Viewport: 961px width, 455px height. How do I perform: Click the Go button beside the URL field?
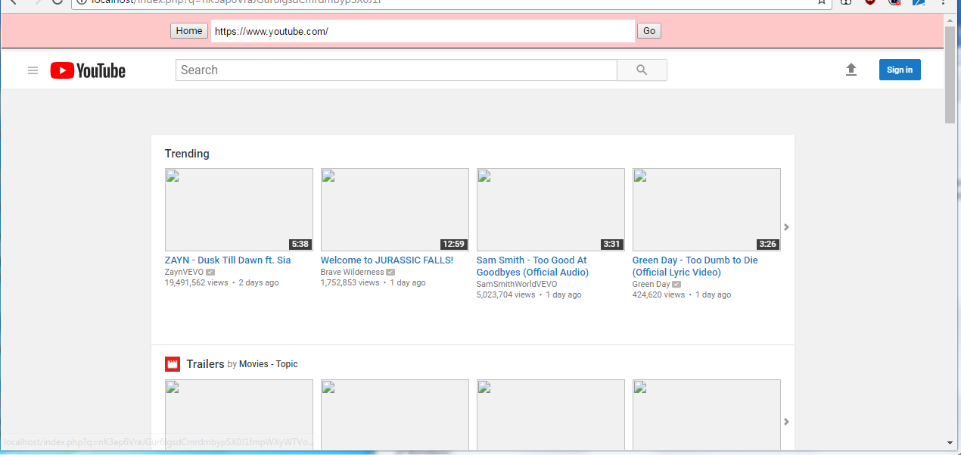click(649, 31)
